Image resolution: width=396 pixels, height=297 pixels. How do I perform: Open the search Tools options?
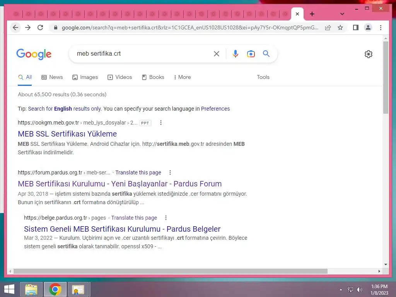[x=263, y=77]
